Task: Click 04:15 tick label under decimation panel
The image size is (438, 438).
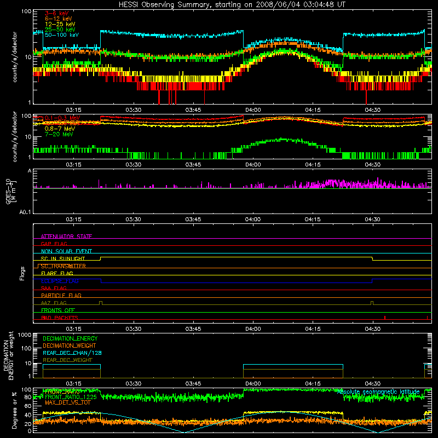Action: 313,384
